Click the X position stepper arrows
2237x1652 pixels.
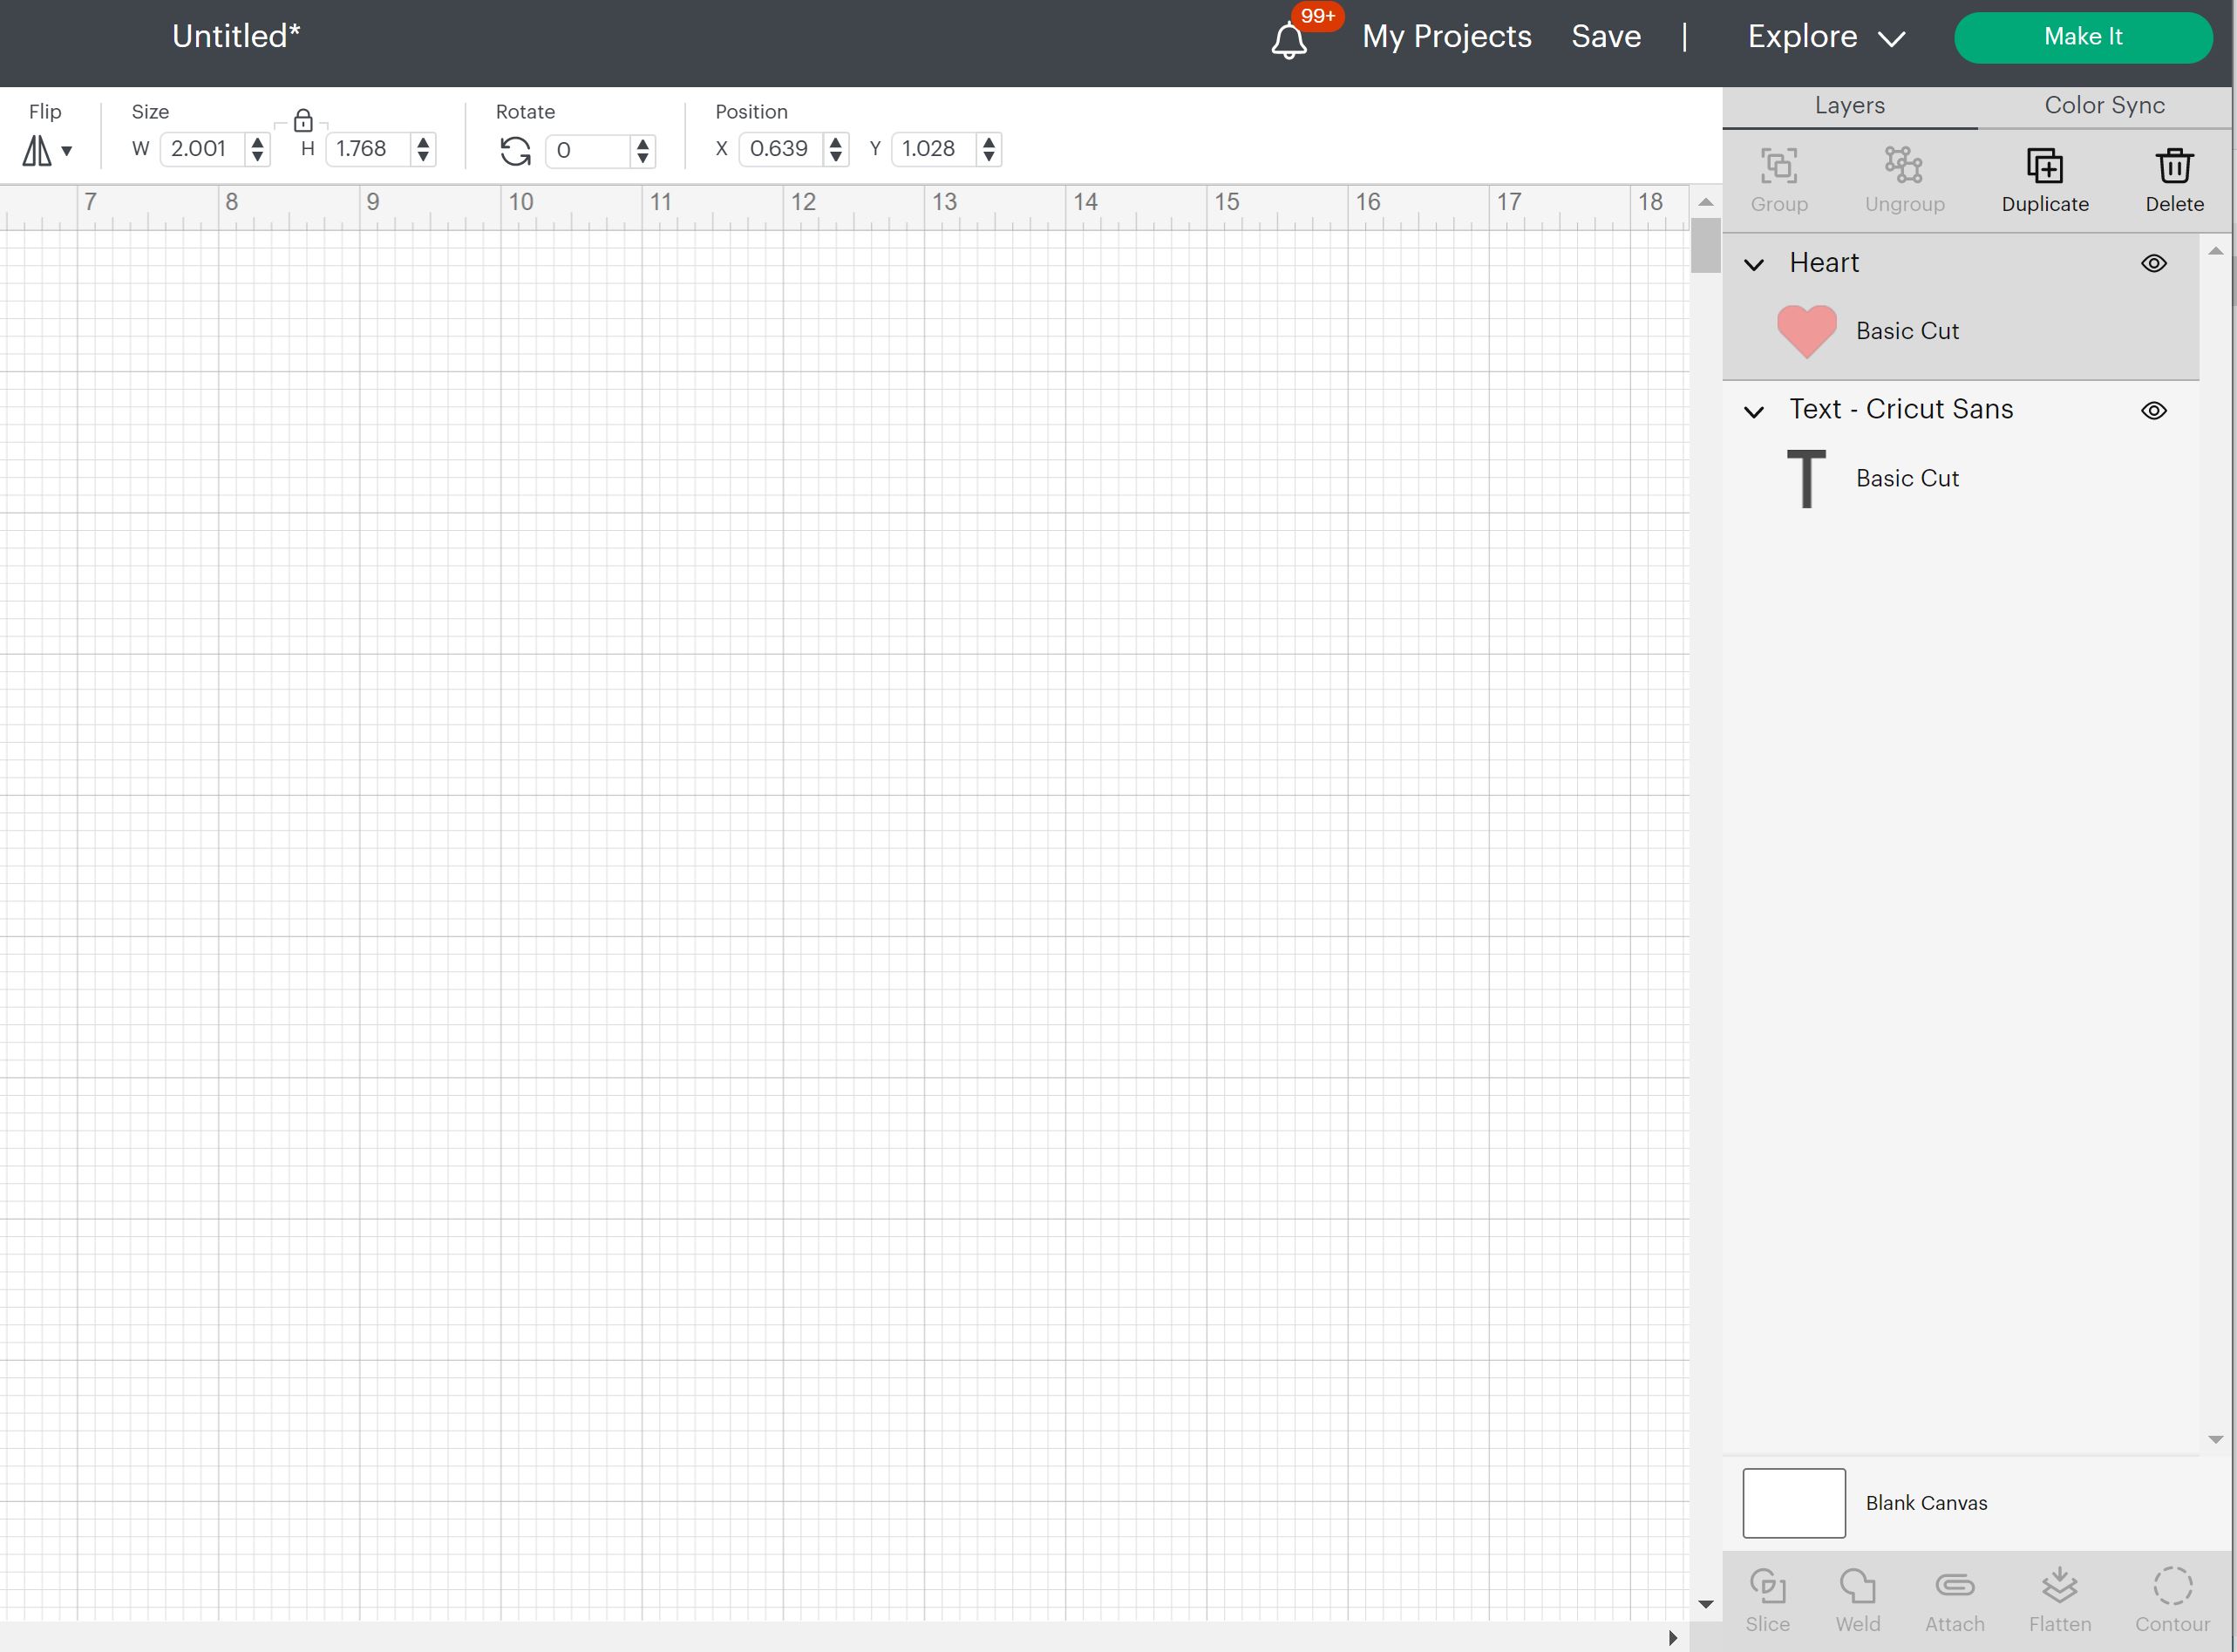pyautogui.click(x=836, y=149)
